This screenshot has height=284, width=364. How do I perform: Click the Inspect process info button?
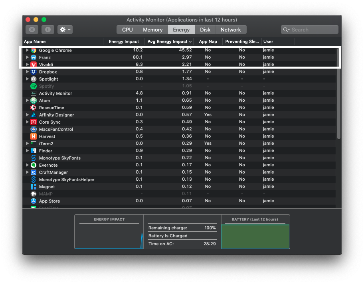click(48, 30)
